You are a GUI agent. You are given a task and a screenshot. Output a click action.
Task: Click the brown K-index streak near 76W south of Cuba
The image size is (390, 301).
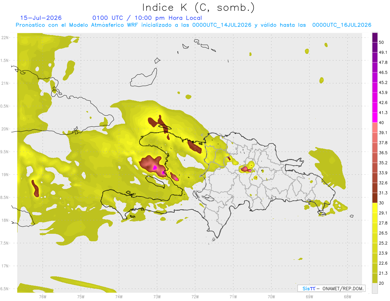[x=35, y=188]
